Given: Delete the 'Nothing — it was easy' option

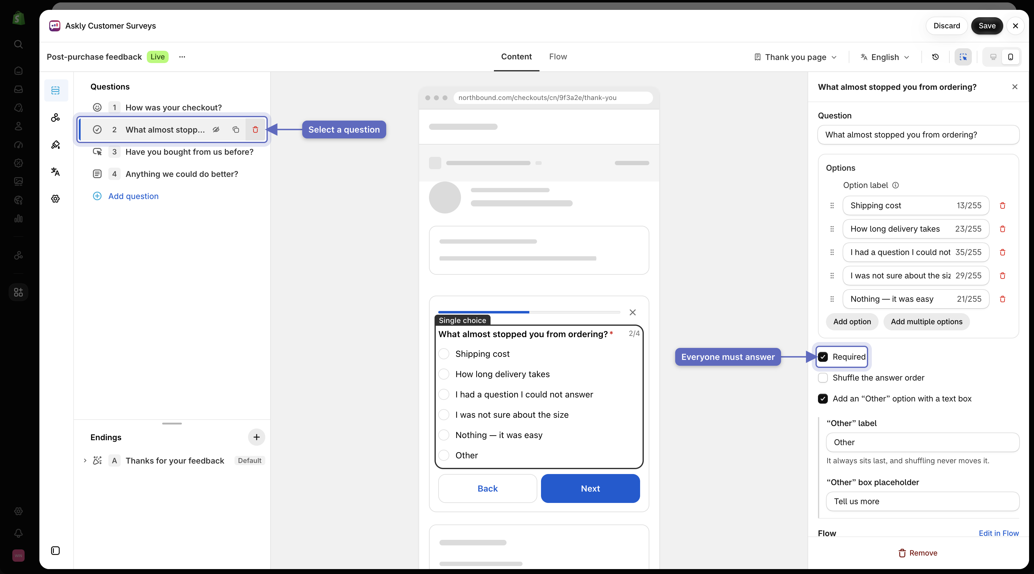Looking at the screenshot, I should (1002, 299).
